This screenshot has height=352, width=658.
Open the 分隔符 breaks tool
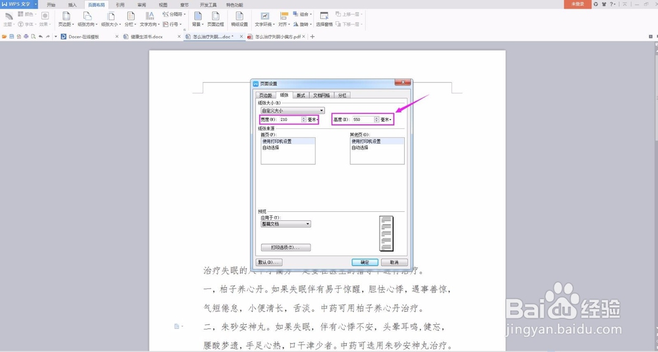tap(174, 14)
